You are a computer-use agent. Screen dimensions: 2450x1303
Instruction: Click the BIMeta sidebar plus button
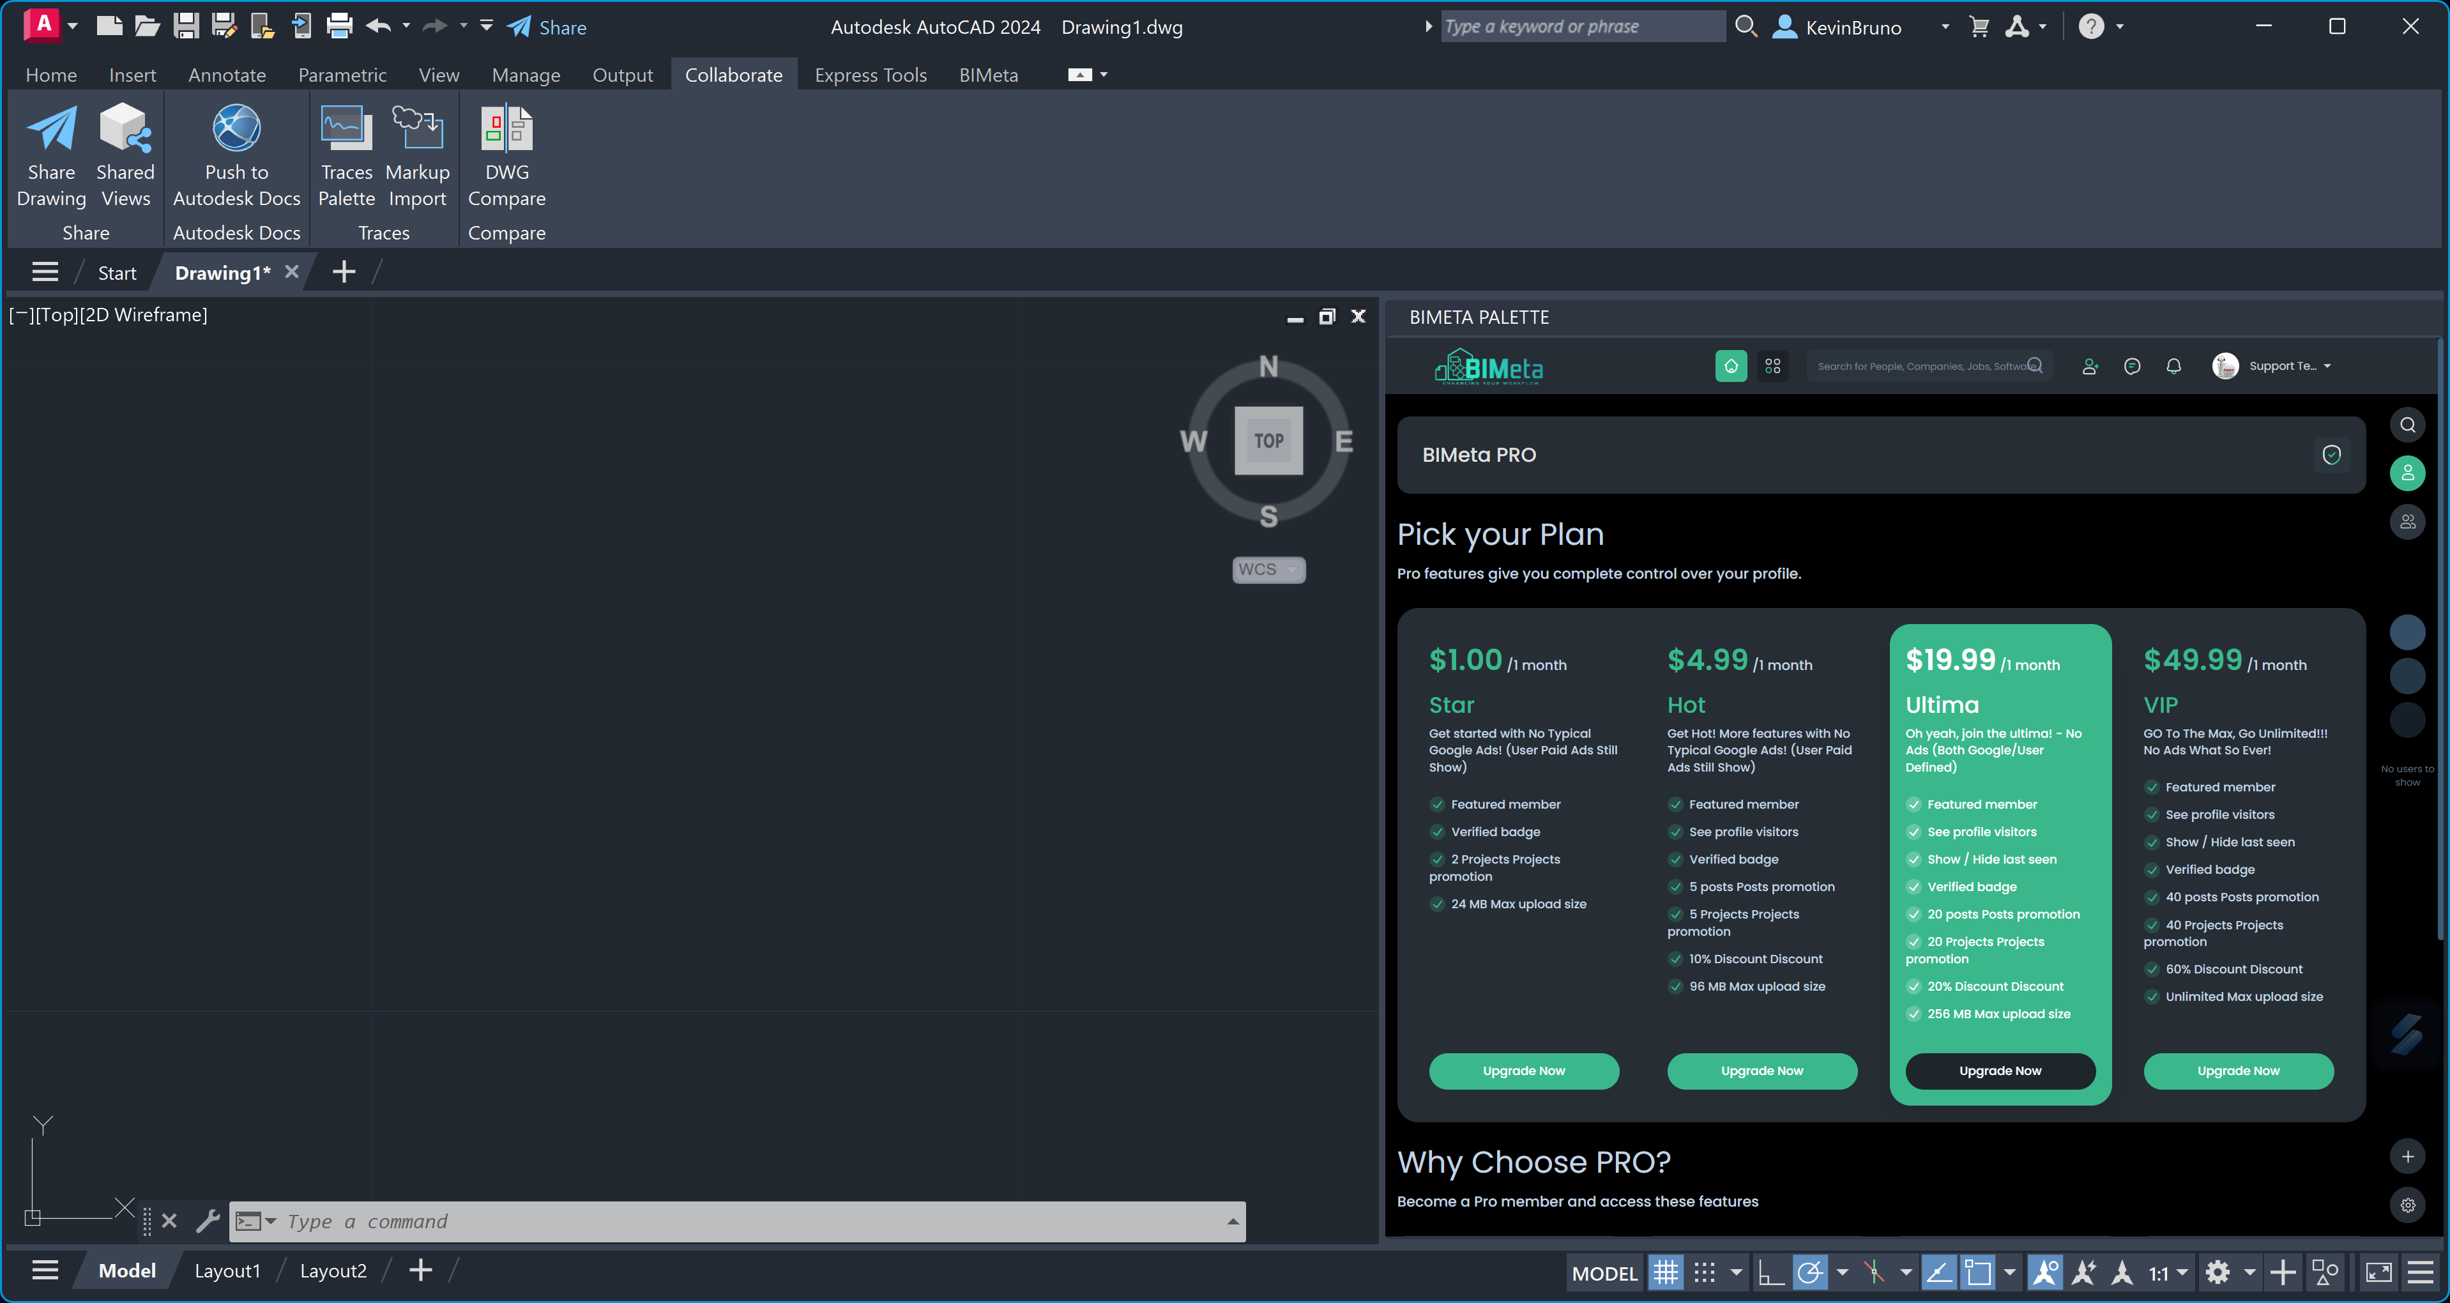[x=2408, y=1157]
